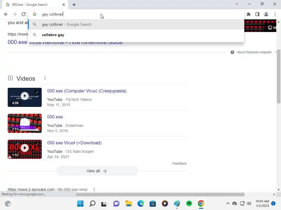281x210 pixels.
Task: Play the 2:51 Enderman video thumbnail
Action: (x=25, y=123)
